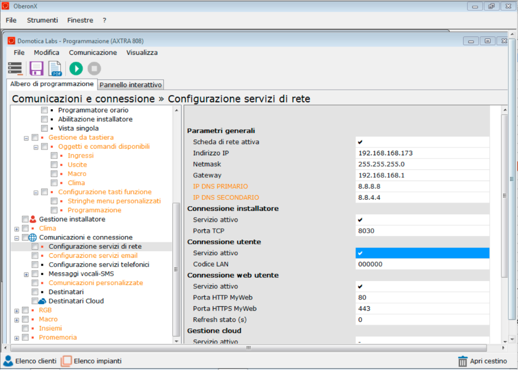Export to PDF using toolbar icon

[55, 68]
